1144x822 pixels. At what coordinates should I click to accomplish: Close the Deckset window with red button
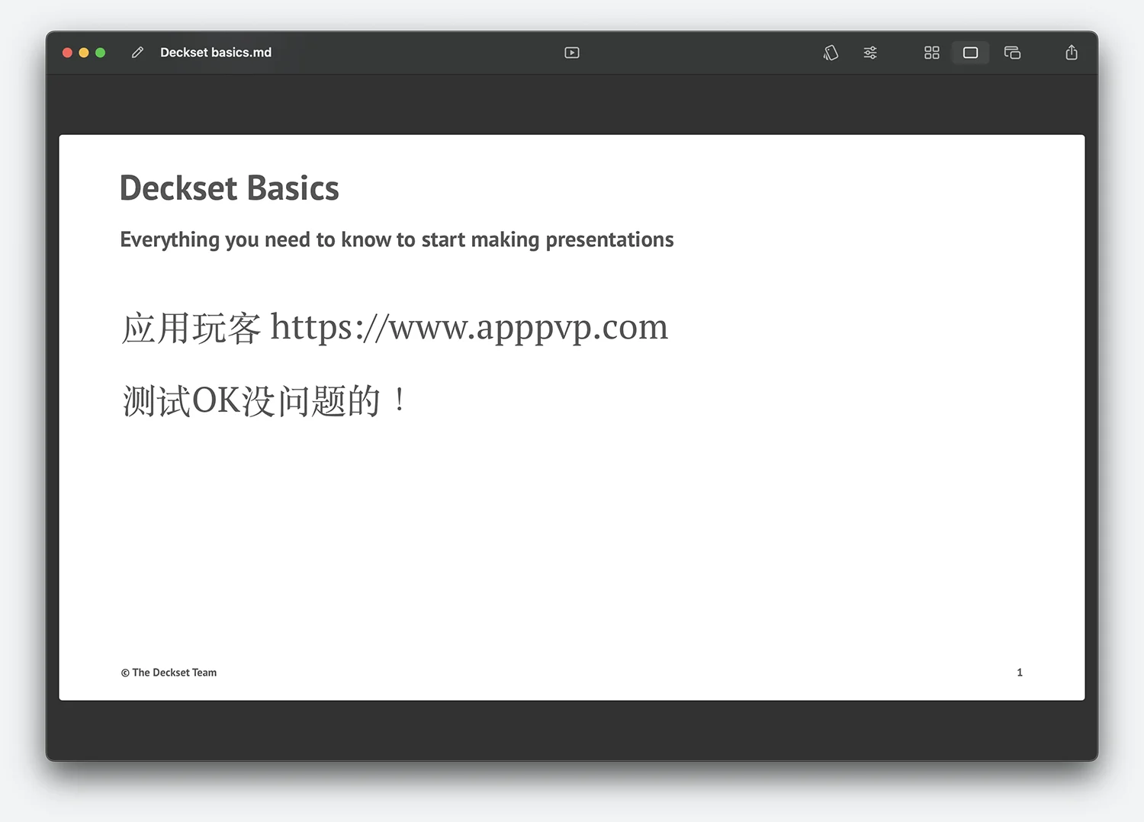click(67, 53)
